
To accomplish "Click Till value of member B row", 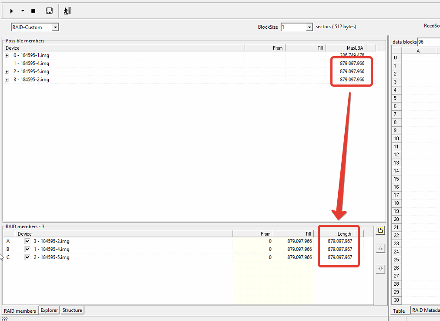I will pyautogui.click(x=299, y=250).
